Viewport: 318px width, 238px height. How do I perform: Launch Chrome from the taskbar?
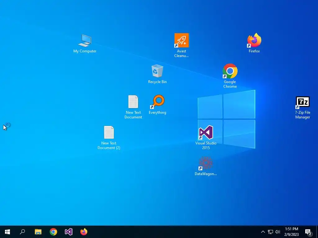[x=53, y=232]
